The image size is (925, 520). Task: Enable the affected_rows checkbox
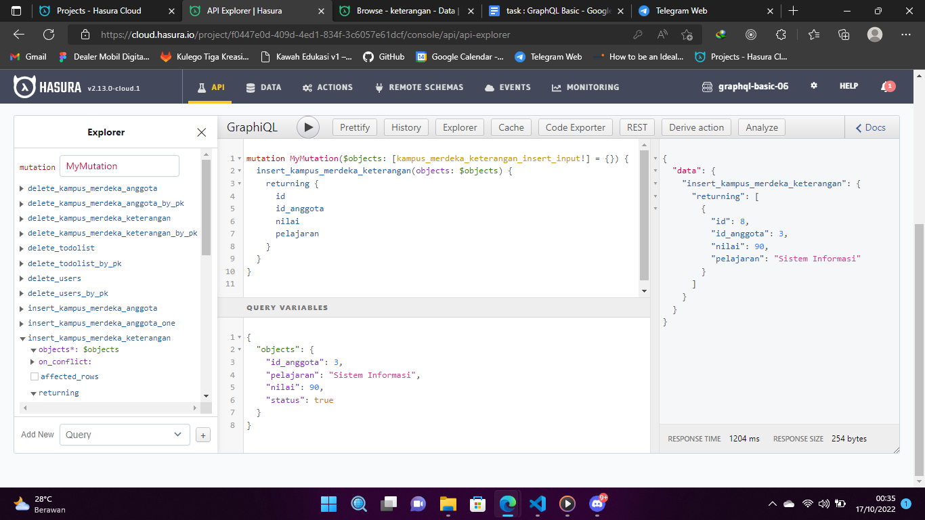[35, 376]
